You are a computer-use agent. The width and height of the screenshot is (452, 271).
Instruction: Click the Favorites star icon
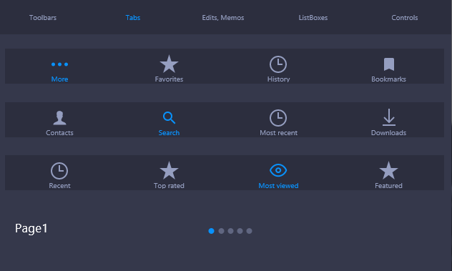coord(169,64)
